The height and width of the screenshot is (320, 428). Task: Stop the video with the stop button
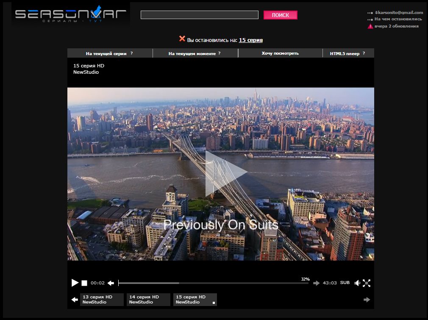click(84, 283)
